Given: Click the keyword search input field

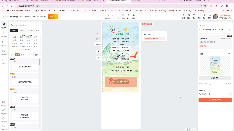Looking at the screenshot, I should click(25, 25).
